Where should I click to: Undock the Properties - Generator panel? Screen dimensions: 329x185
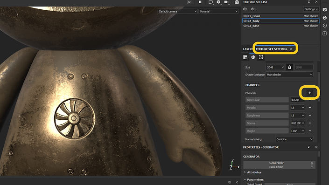[309, 147]
